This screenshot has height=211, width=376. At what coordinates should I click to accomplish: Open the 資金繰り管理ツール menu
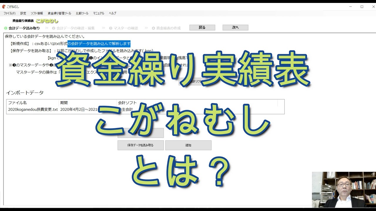click(x=59, y=13)
